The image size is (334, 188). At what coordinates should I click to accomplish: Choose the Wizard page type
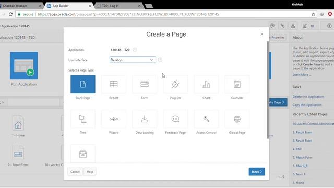pos(114,119)
